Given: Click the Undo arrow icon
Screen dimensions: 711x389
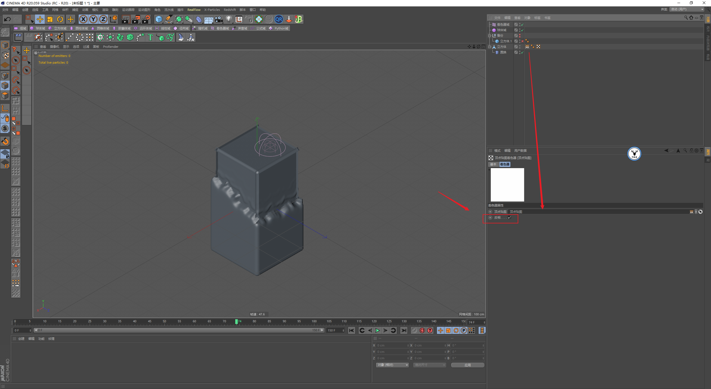Looking at the screenshot, I should pos(7,19).
